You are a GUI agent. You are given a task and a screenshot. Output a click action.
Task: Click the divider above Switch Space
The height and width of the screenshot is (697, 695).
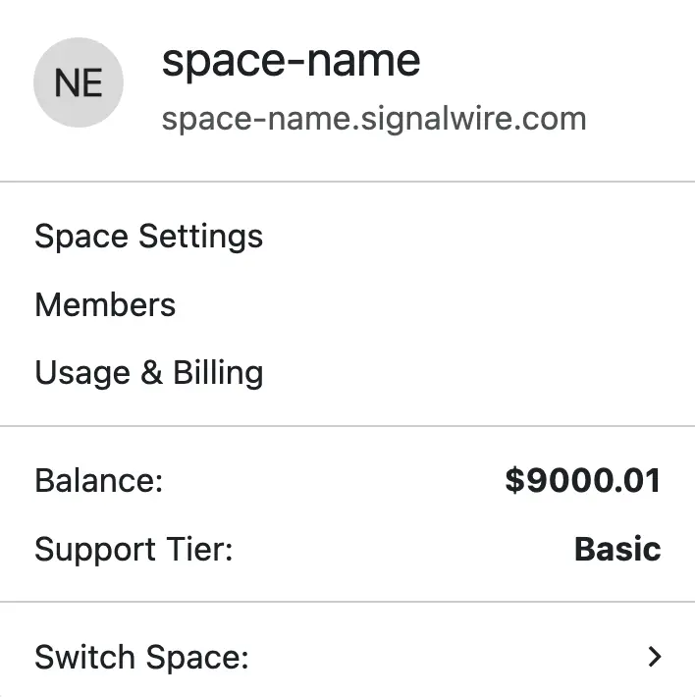(x=347, y=602)
